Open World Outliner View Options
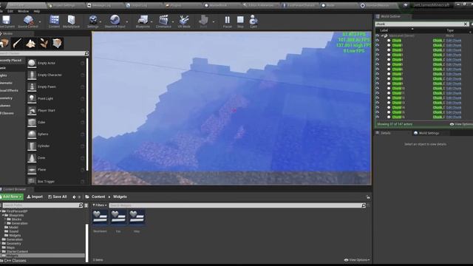 click(461, 124)
